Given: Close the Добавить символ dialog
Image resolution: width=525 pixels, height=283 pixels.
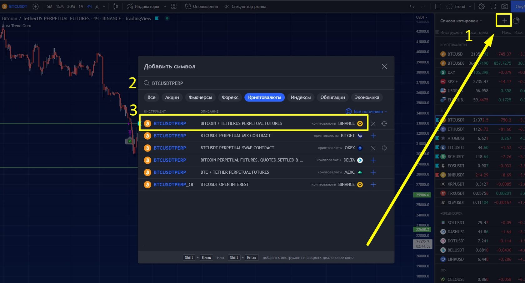Looking at the screenshot, I should click(384, 67).
